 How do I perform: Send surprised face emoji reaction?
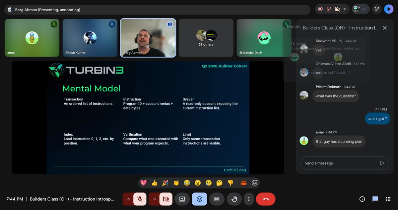pos(198,183)
